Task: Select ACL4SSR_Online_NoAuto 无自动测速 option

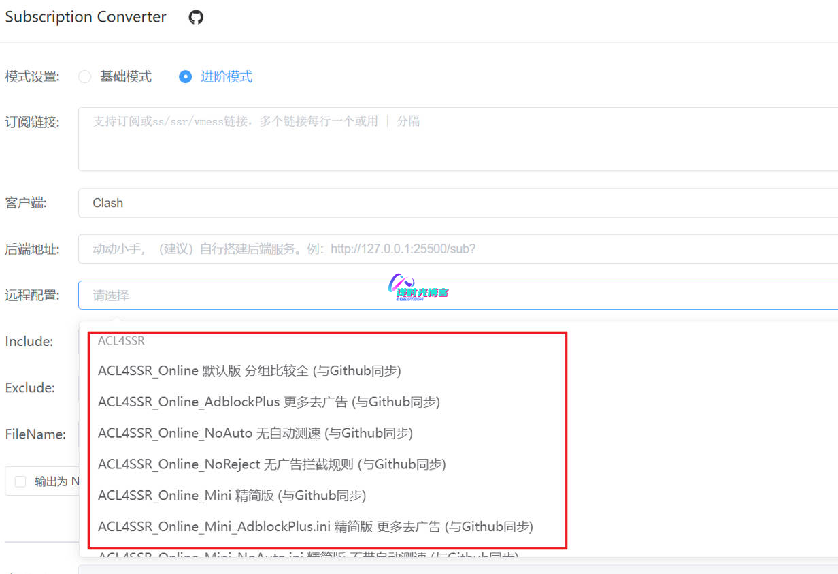Action: pos(255,433)
